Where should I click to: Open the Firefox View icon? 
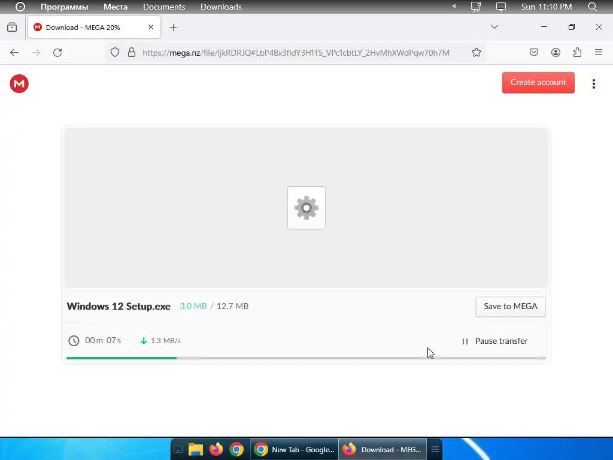(12, 28)
